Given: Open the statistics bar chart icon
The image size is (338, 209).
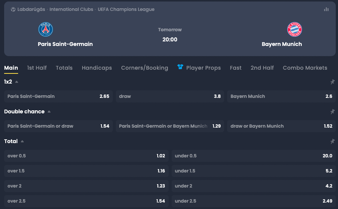Looking at the screenshot, I should click(x=326, y=9).
